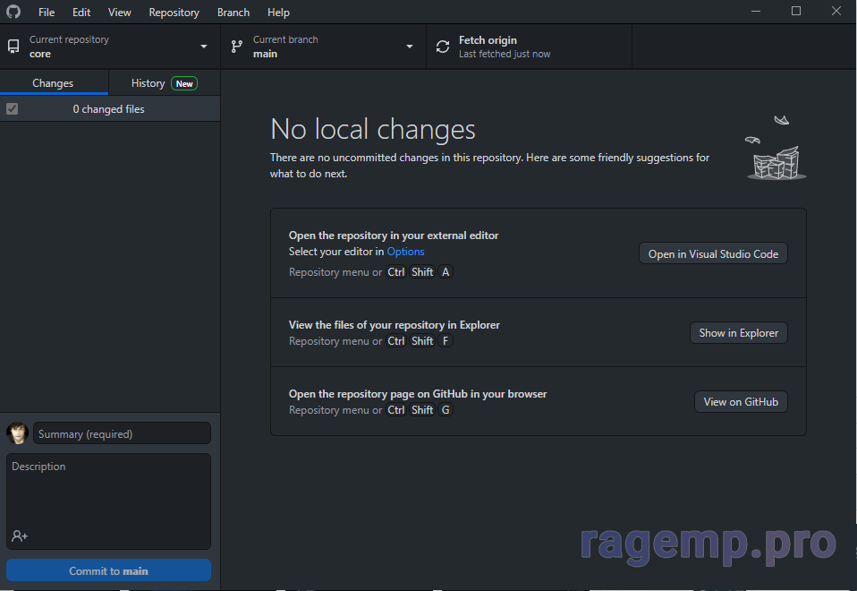
Task: Click the add co-authors icon in Description
Action: pos(20,535)
